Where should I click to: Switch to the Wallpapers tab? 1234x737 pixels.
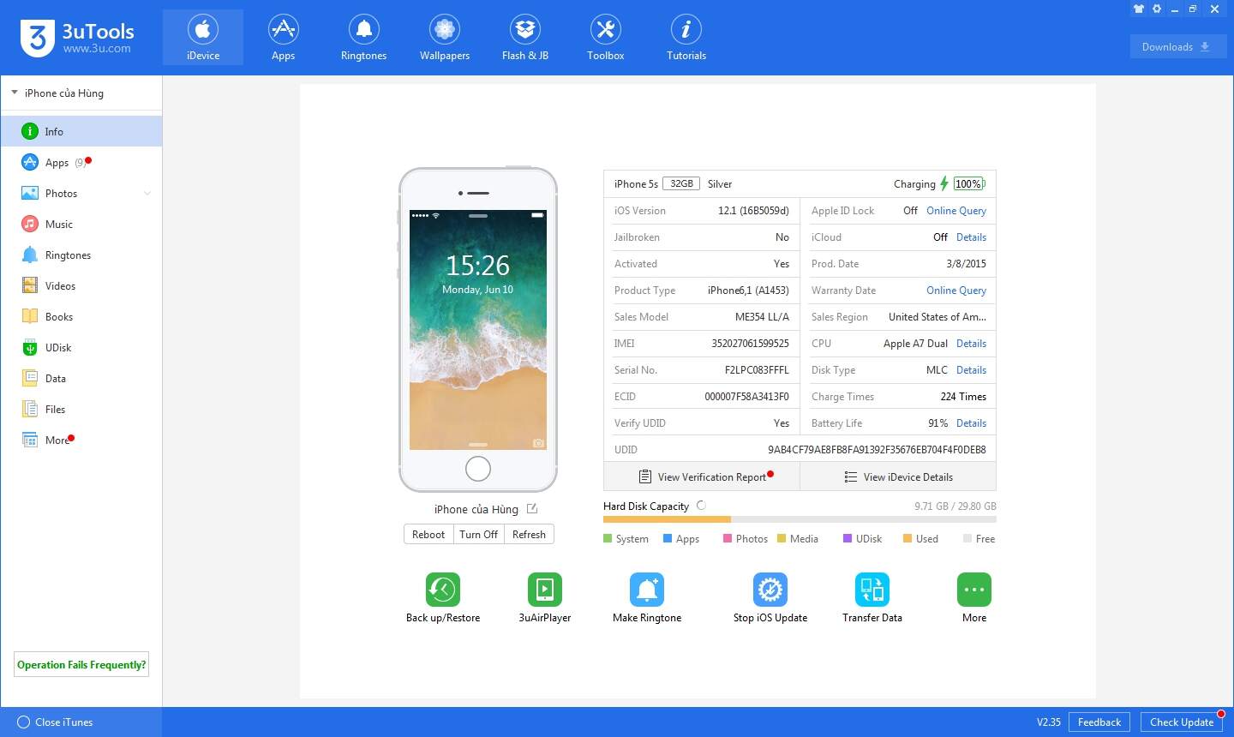coord(444,39)
